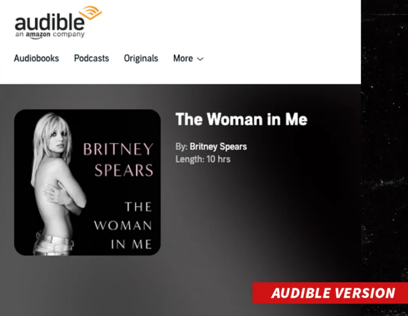The width and height of the screenshot is (408, 316).
Task: Click the "an amazon company" tagline
Action: pyautogui.click(x=50, y=35)
